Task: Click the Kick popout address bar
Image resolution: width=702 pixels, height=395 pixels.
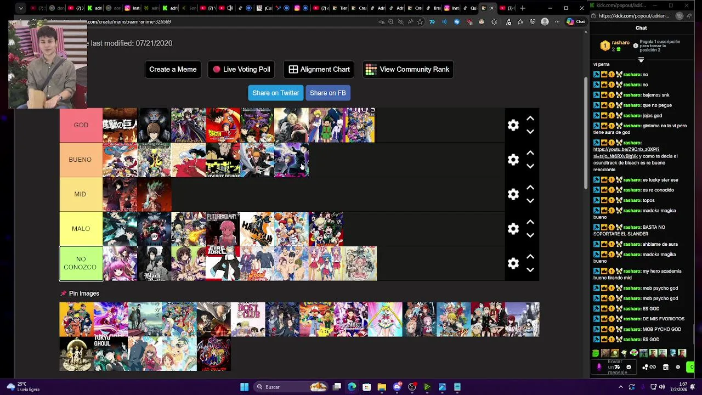Action: coord(633,16)
